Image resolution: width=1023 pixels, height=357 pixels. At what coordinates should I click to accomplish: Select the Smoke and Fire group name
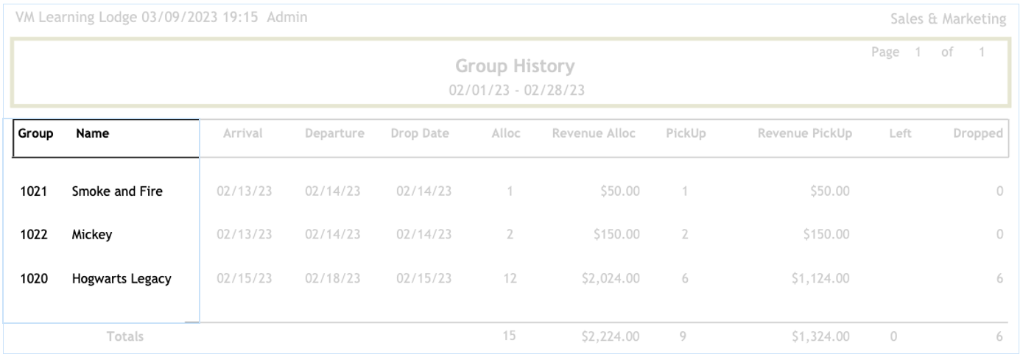click(117, 191)
